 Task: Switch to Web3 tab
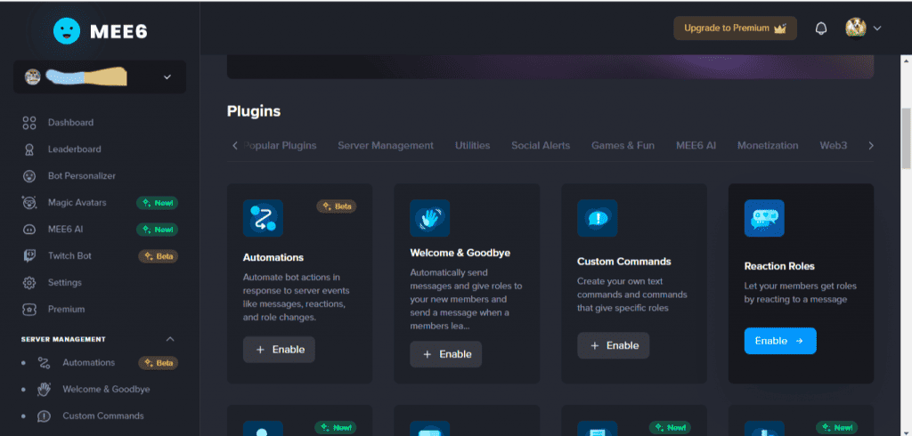point(834,145)
